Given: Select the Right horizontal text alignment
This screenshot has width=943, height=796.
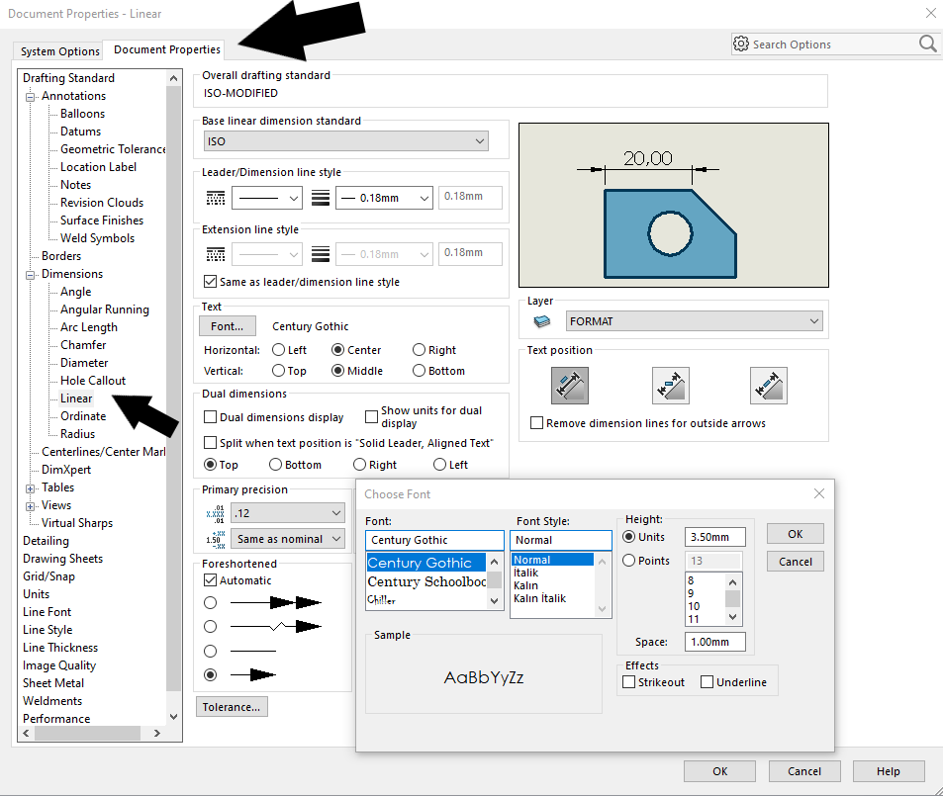Looking at the screenshot, I should (x=420, y=350).
